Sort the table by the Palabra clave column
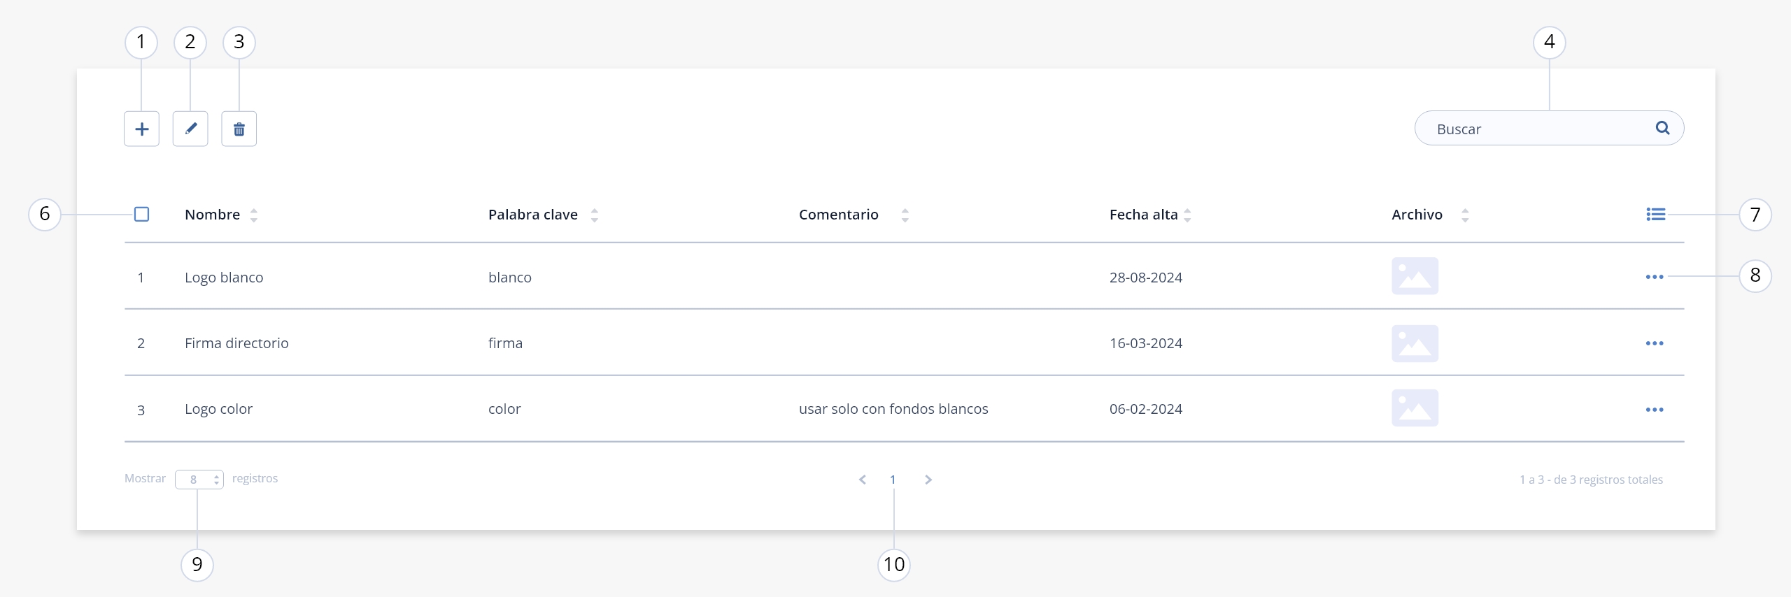This screenshot has width=1791, height=597. tap(594, 215)
